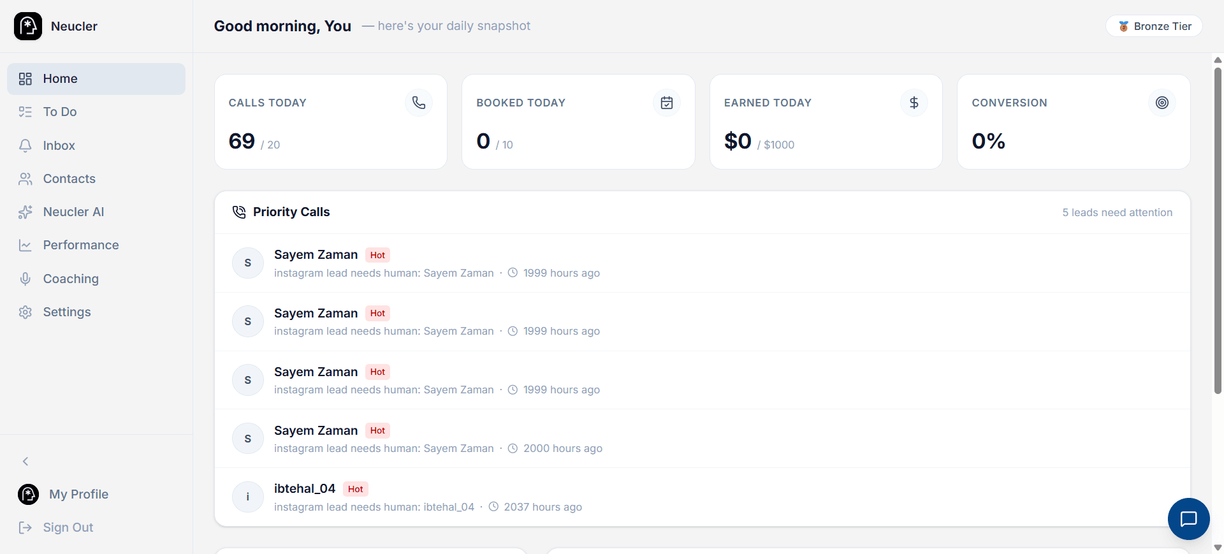Open Neucler AI section
This screenshot has height=554, width=1224.
tap(96, 212)
